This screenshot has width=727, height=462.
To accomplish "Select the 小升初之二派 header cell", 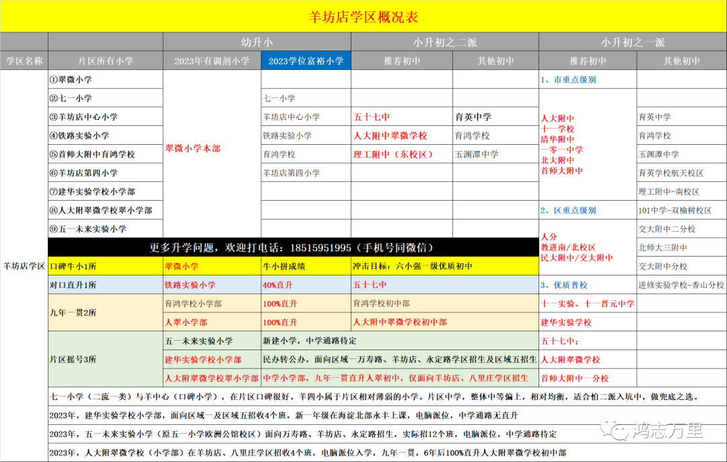I will 445,42.
